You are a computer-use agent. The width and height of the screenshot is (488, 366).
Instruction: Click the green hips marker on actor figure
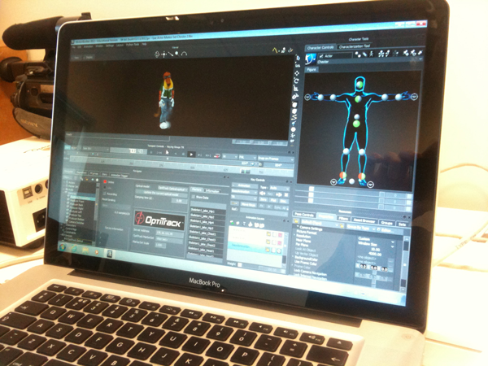click(356, 124)
